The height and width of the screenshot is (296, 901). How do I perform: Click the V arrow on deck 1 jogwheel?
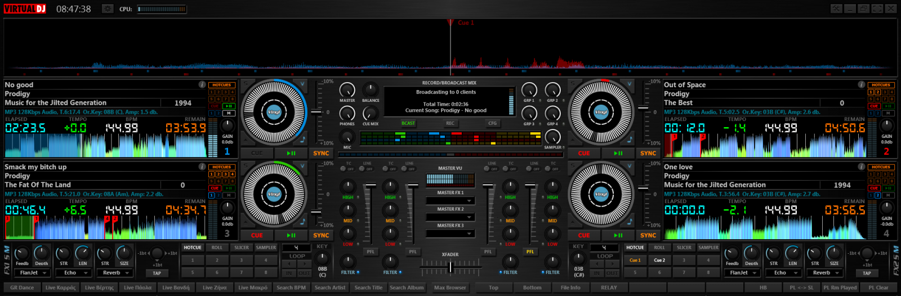point(302,84)
